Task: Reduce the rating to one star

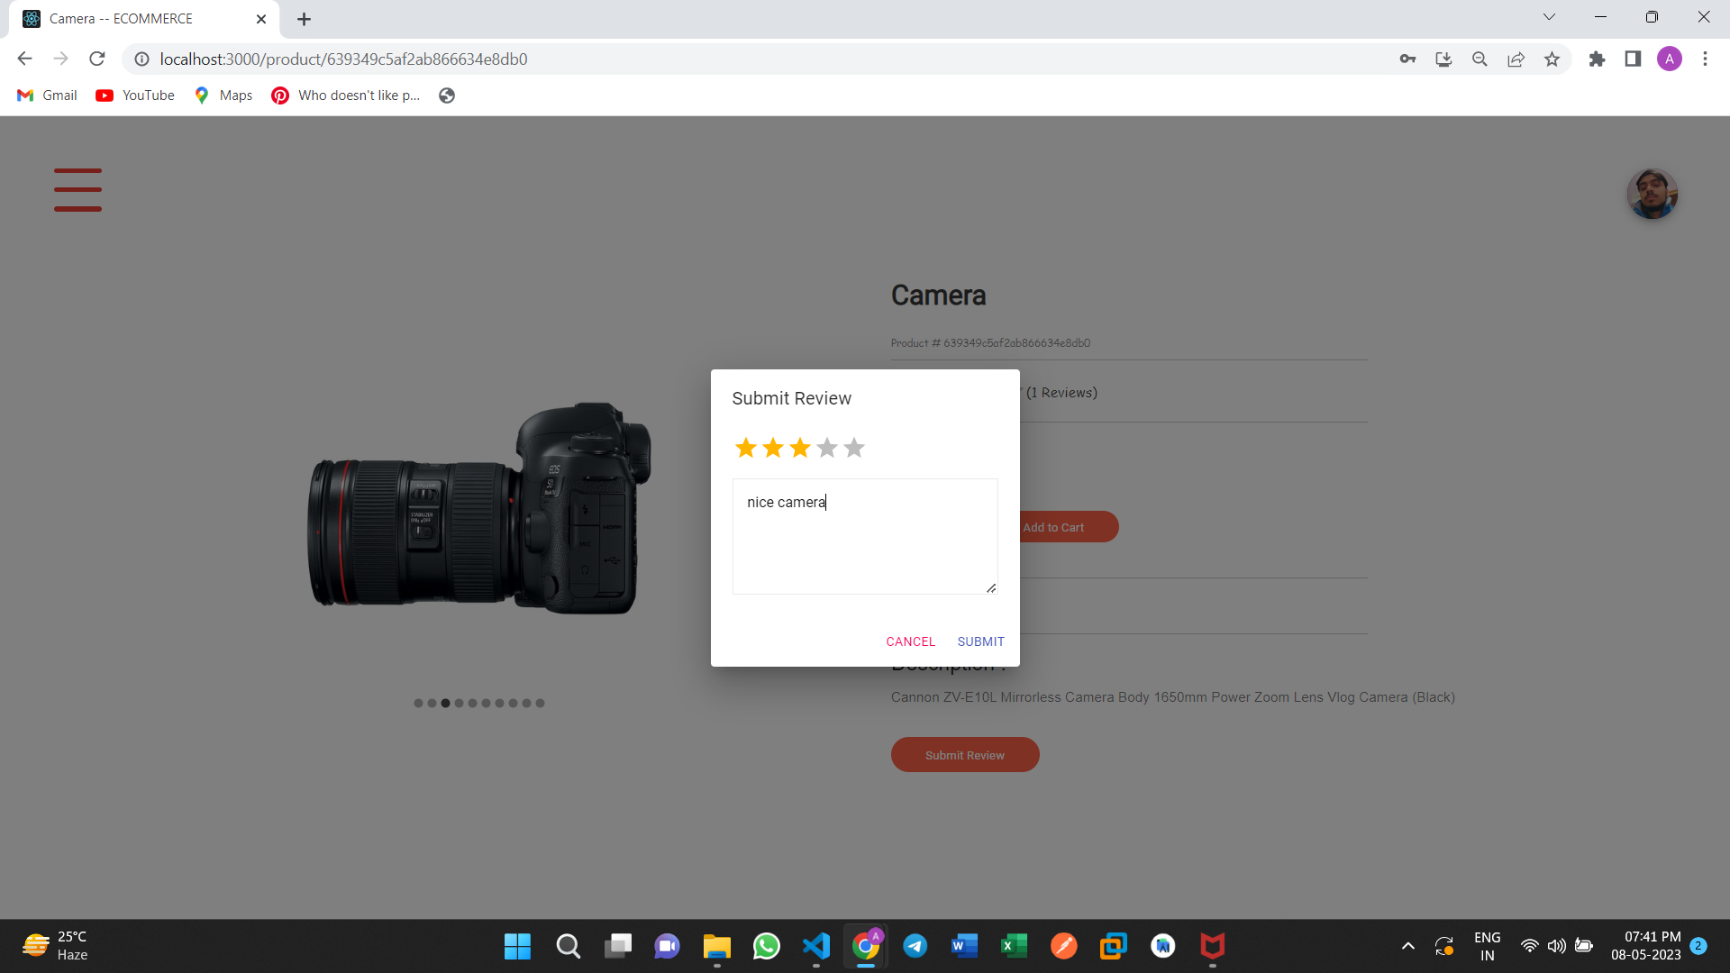Action: pyautogui.click(x=744, y=448)
